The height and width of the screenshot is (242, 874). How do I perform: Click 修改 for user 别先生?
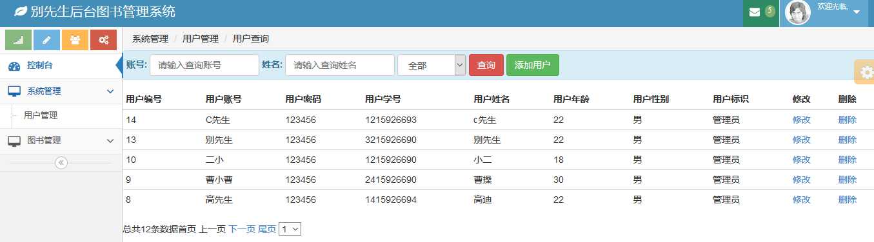[801, 140]
